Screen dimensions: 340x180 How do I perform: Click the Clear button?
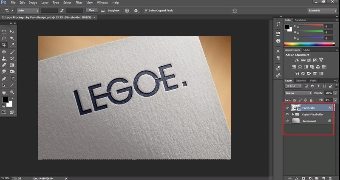click(x=91, y=10)
